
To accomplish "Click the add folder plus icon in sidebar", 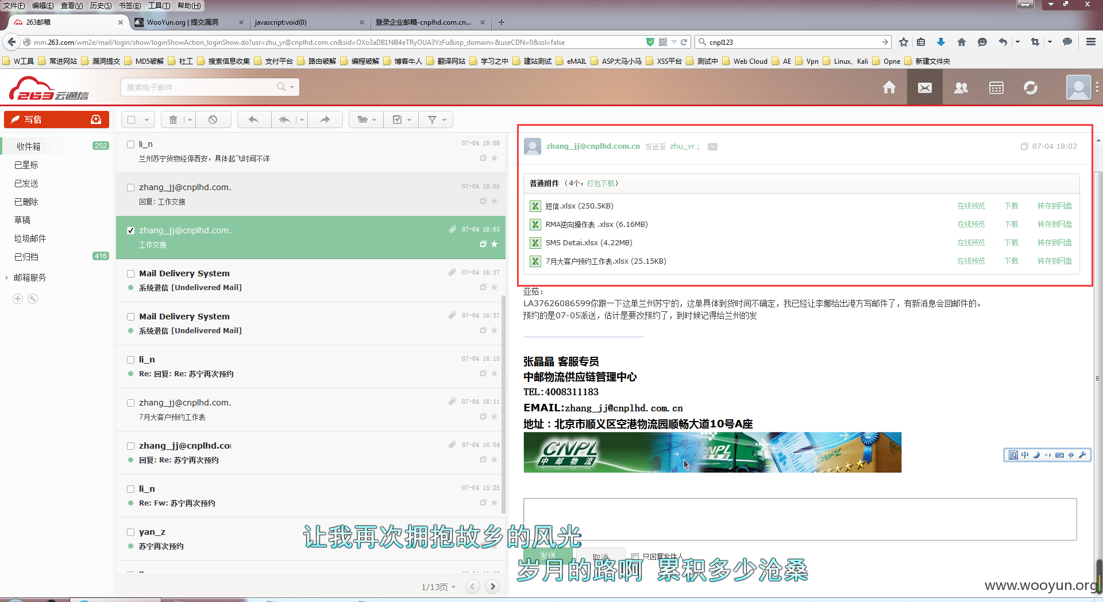I will (18, 299).
